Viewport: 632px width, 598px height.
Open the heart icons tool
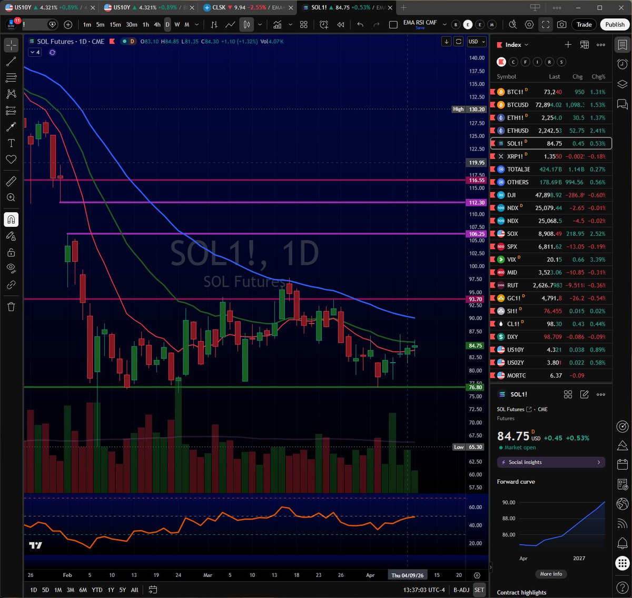11,160
